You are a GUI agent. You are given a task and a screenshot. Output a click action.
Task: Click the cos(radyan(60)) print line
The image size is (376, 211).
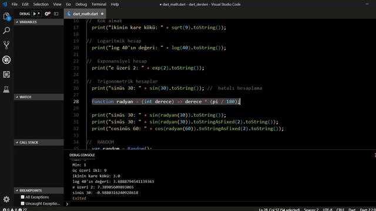click(187, 128)
